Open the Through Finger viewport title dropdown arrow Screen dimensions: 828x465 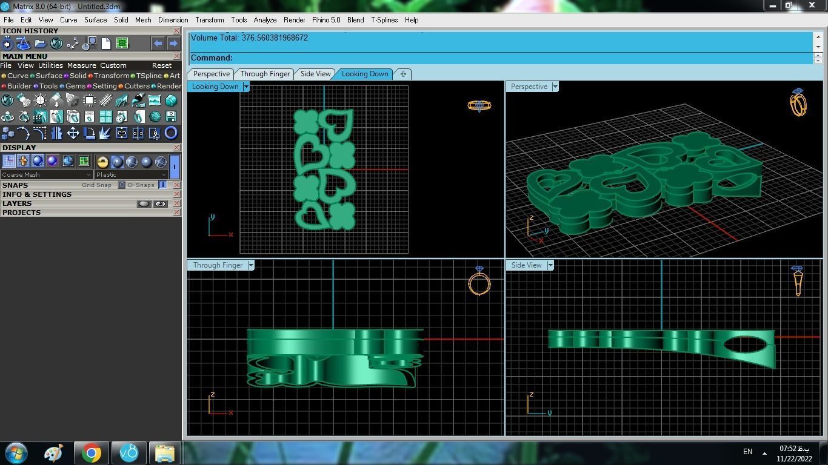[251, 265]
